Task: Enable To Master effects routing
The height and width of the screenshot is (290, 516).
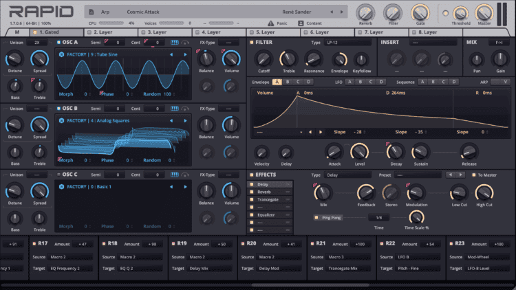Action: [x=474, y=175]
